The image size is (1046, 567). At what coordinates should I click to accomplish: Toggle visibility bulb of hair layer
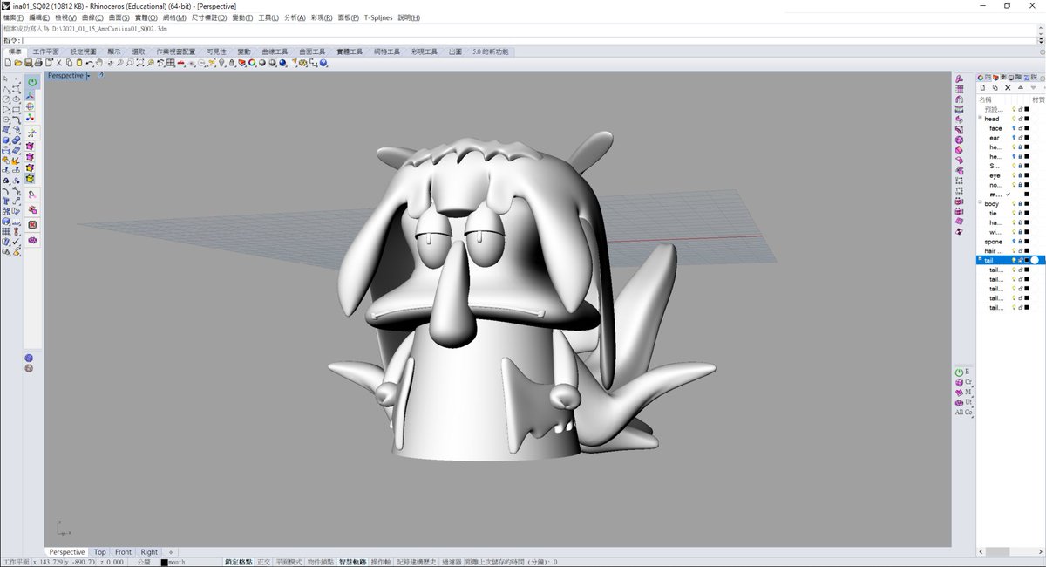(x=1014, y=251)
